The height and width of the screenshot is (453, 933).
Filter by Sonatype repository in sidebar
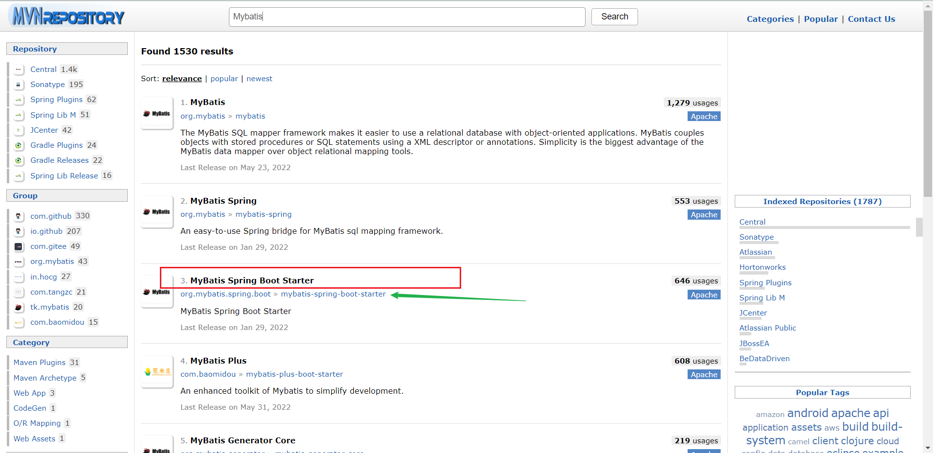tap(48, 85)
